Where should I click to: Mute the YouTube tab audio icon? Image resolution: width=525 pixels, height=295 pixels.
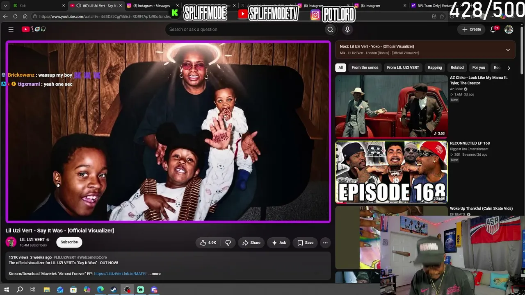78,6
